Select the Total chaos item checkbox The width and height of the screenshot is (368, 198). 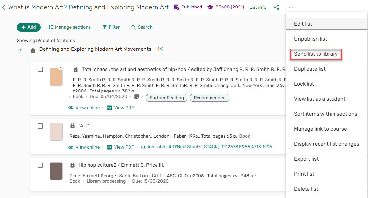click(x=40, y=69)
